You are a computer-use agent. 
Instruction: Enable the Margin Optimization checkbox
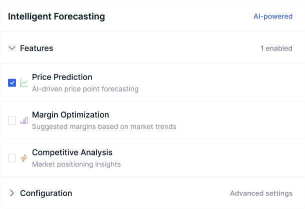click(x=12, y=120)
